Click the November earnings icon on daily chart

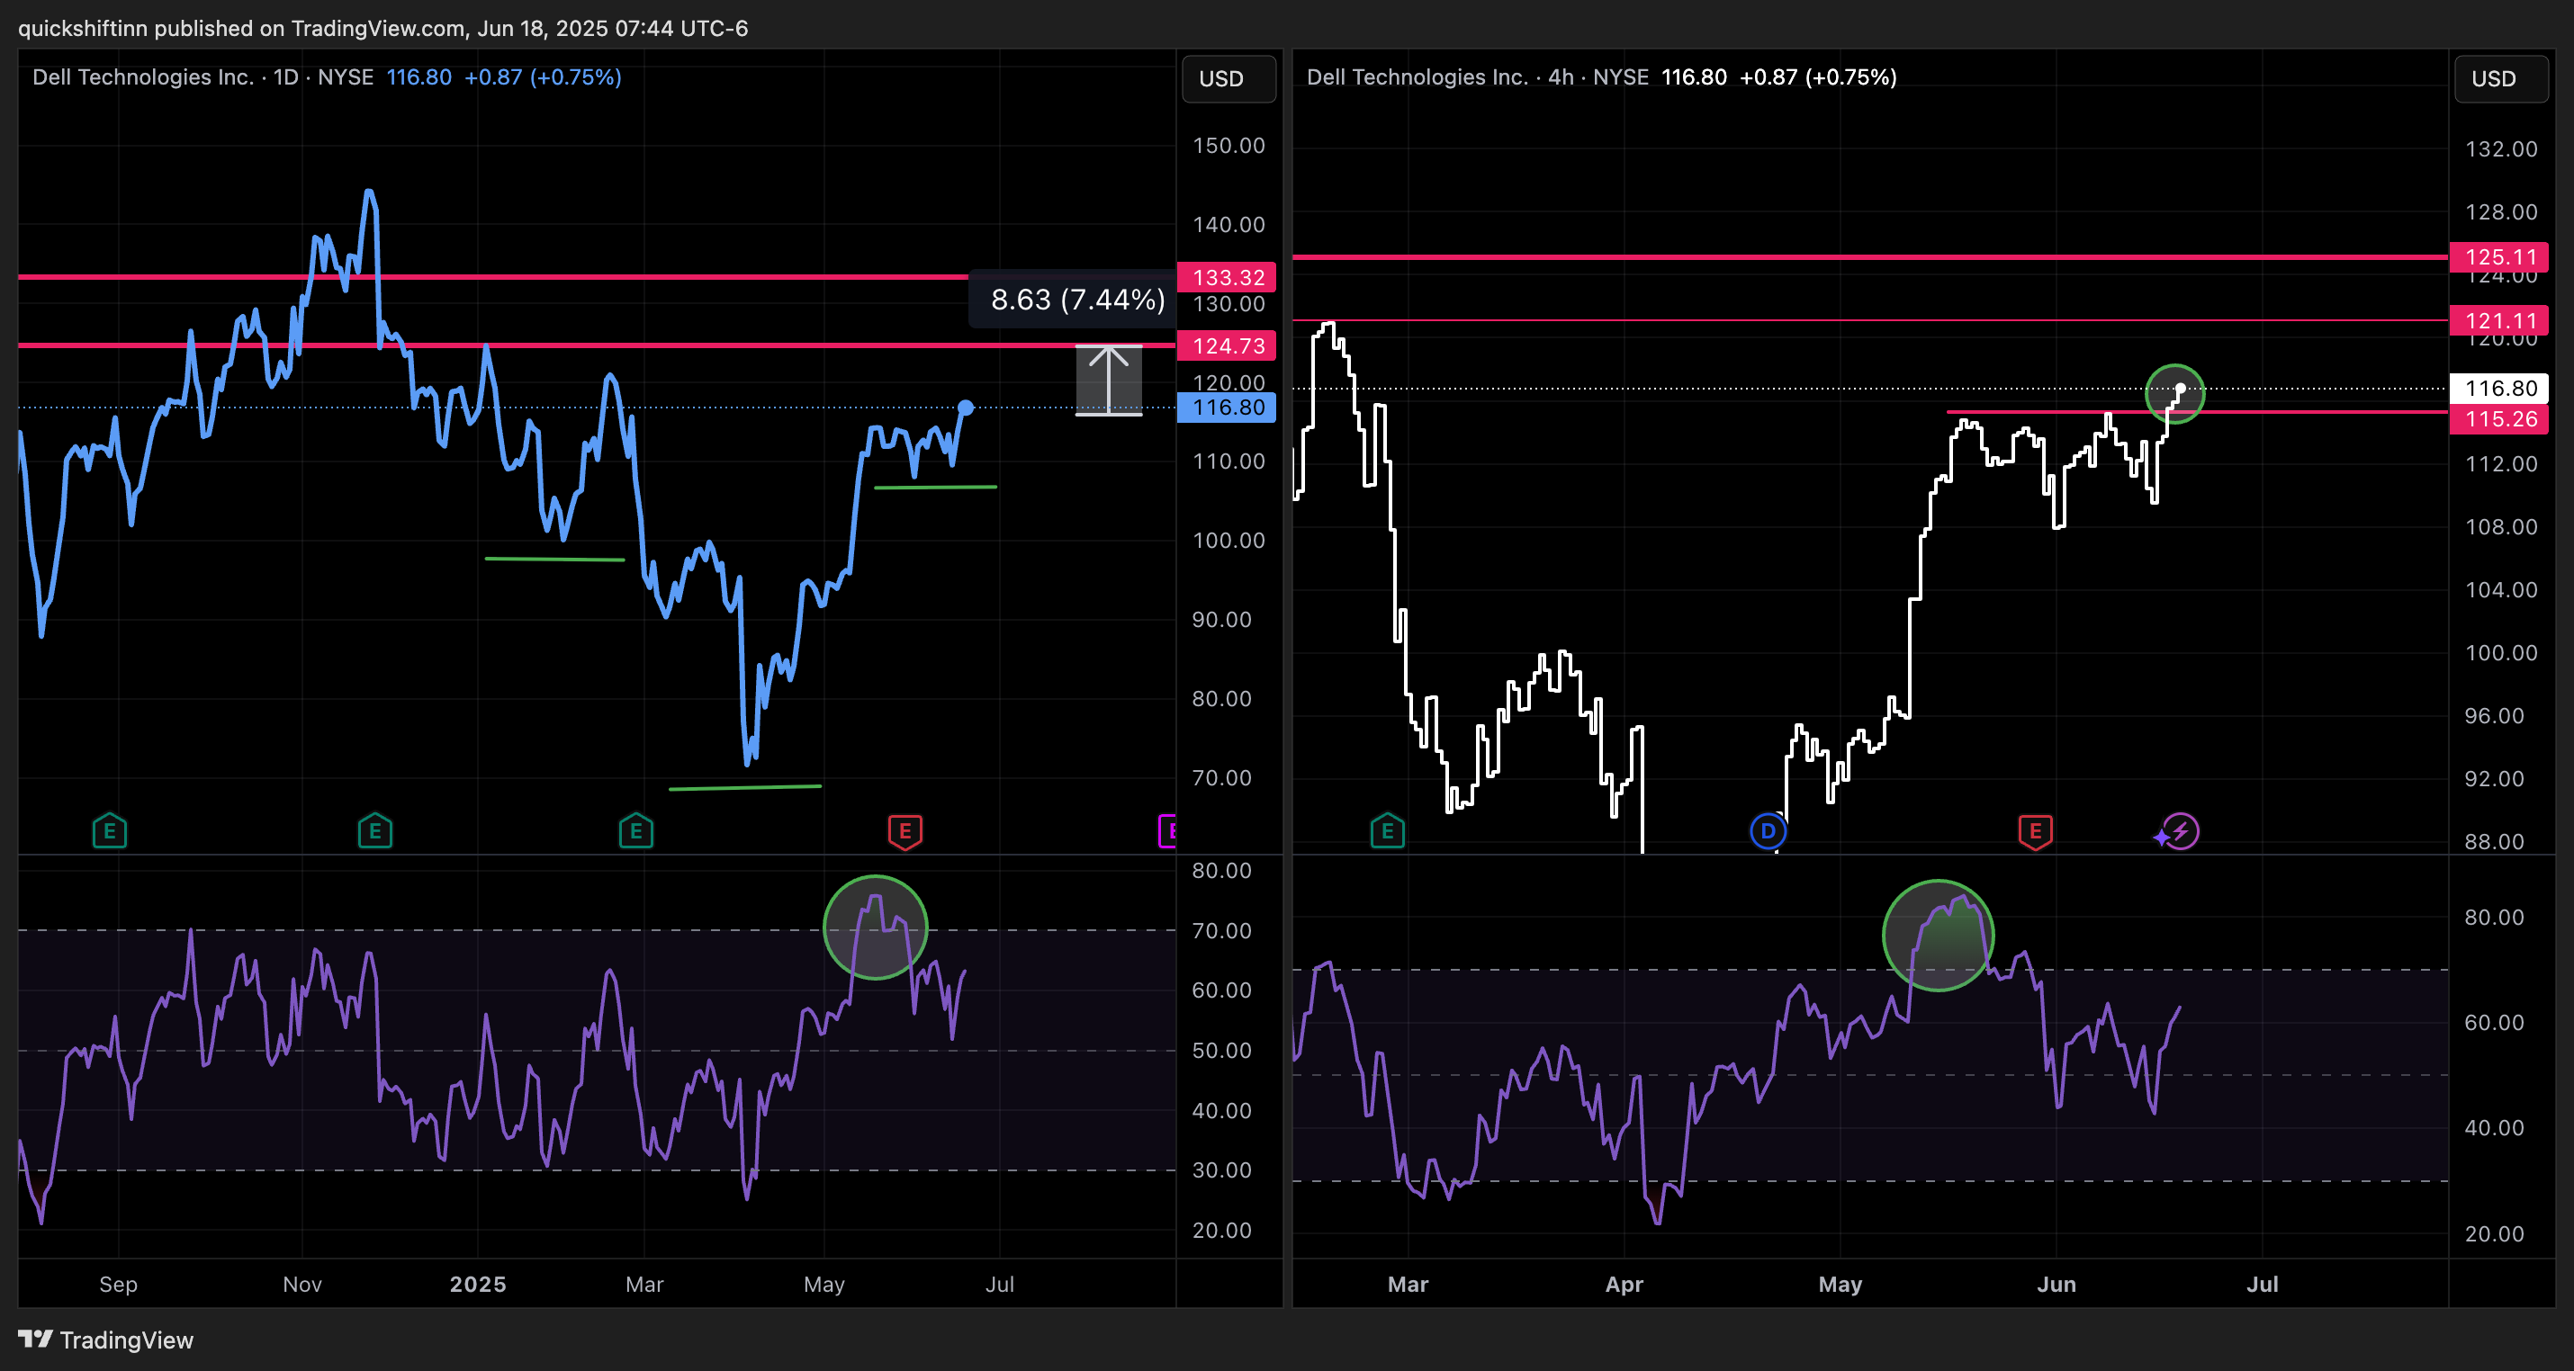click(x=374, y=831)
